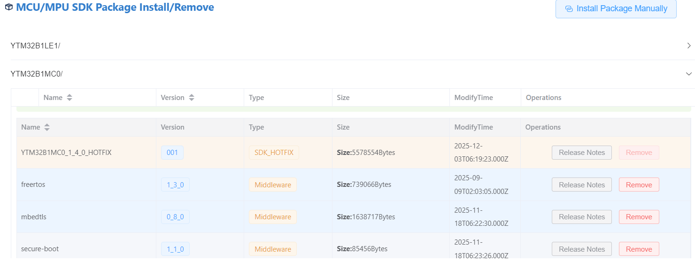Sort outer table by Name arrows
The image size is (695, 262).
pos(69,98)
